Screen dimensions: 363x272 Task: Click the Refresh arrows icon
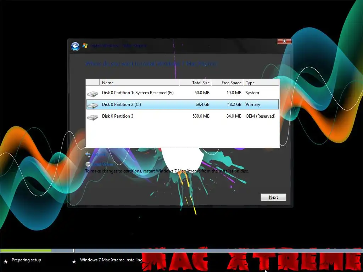(88, 154)
